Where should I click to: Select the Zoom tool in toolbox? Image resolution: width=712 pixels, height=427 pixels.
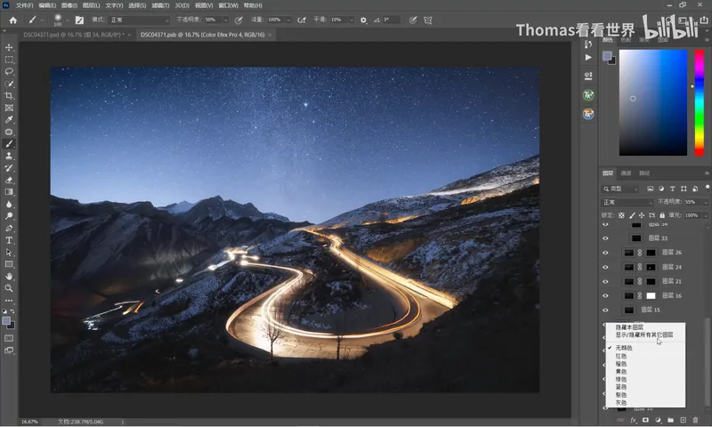[9, 288]
